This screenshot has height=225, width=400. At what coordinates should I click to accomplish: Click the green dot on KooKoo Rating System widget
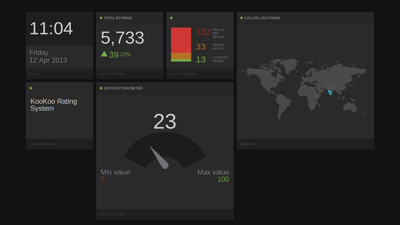[x=30, y=88]
